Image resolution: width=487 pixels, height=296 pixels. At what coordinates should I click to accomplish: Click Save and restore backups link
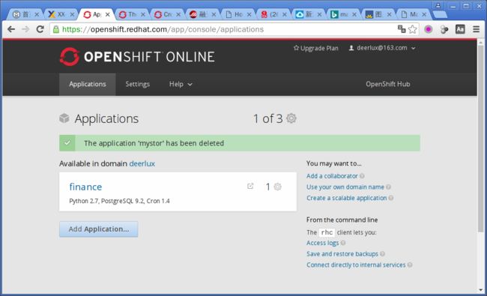pos(342,254)
